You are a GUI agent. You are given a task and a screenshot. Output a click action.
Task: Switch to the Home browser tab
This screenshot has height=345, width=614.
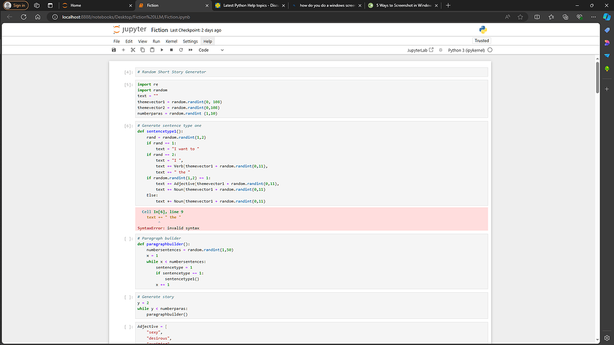point(96,5)
